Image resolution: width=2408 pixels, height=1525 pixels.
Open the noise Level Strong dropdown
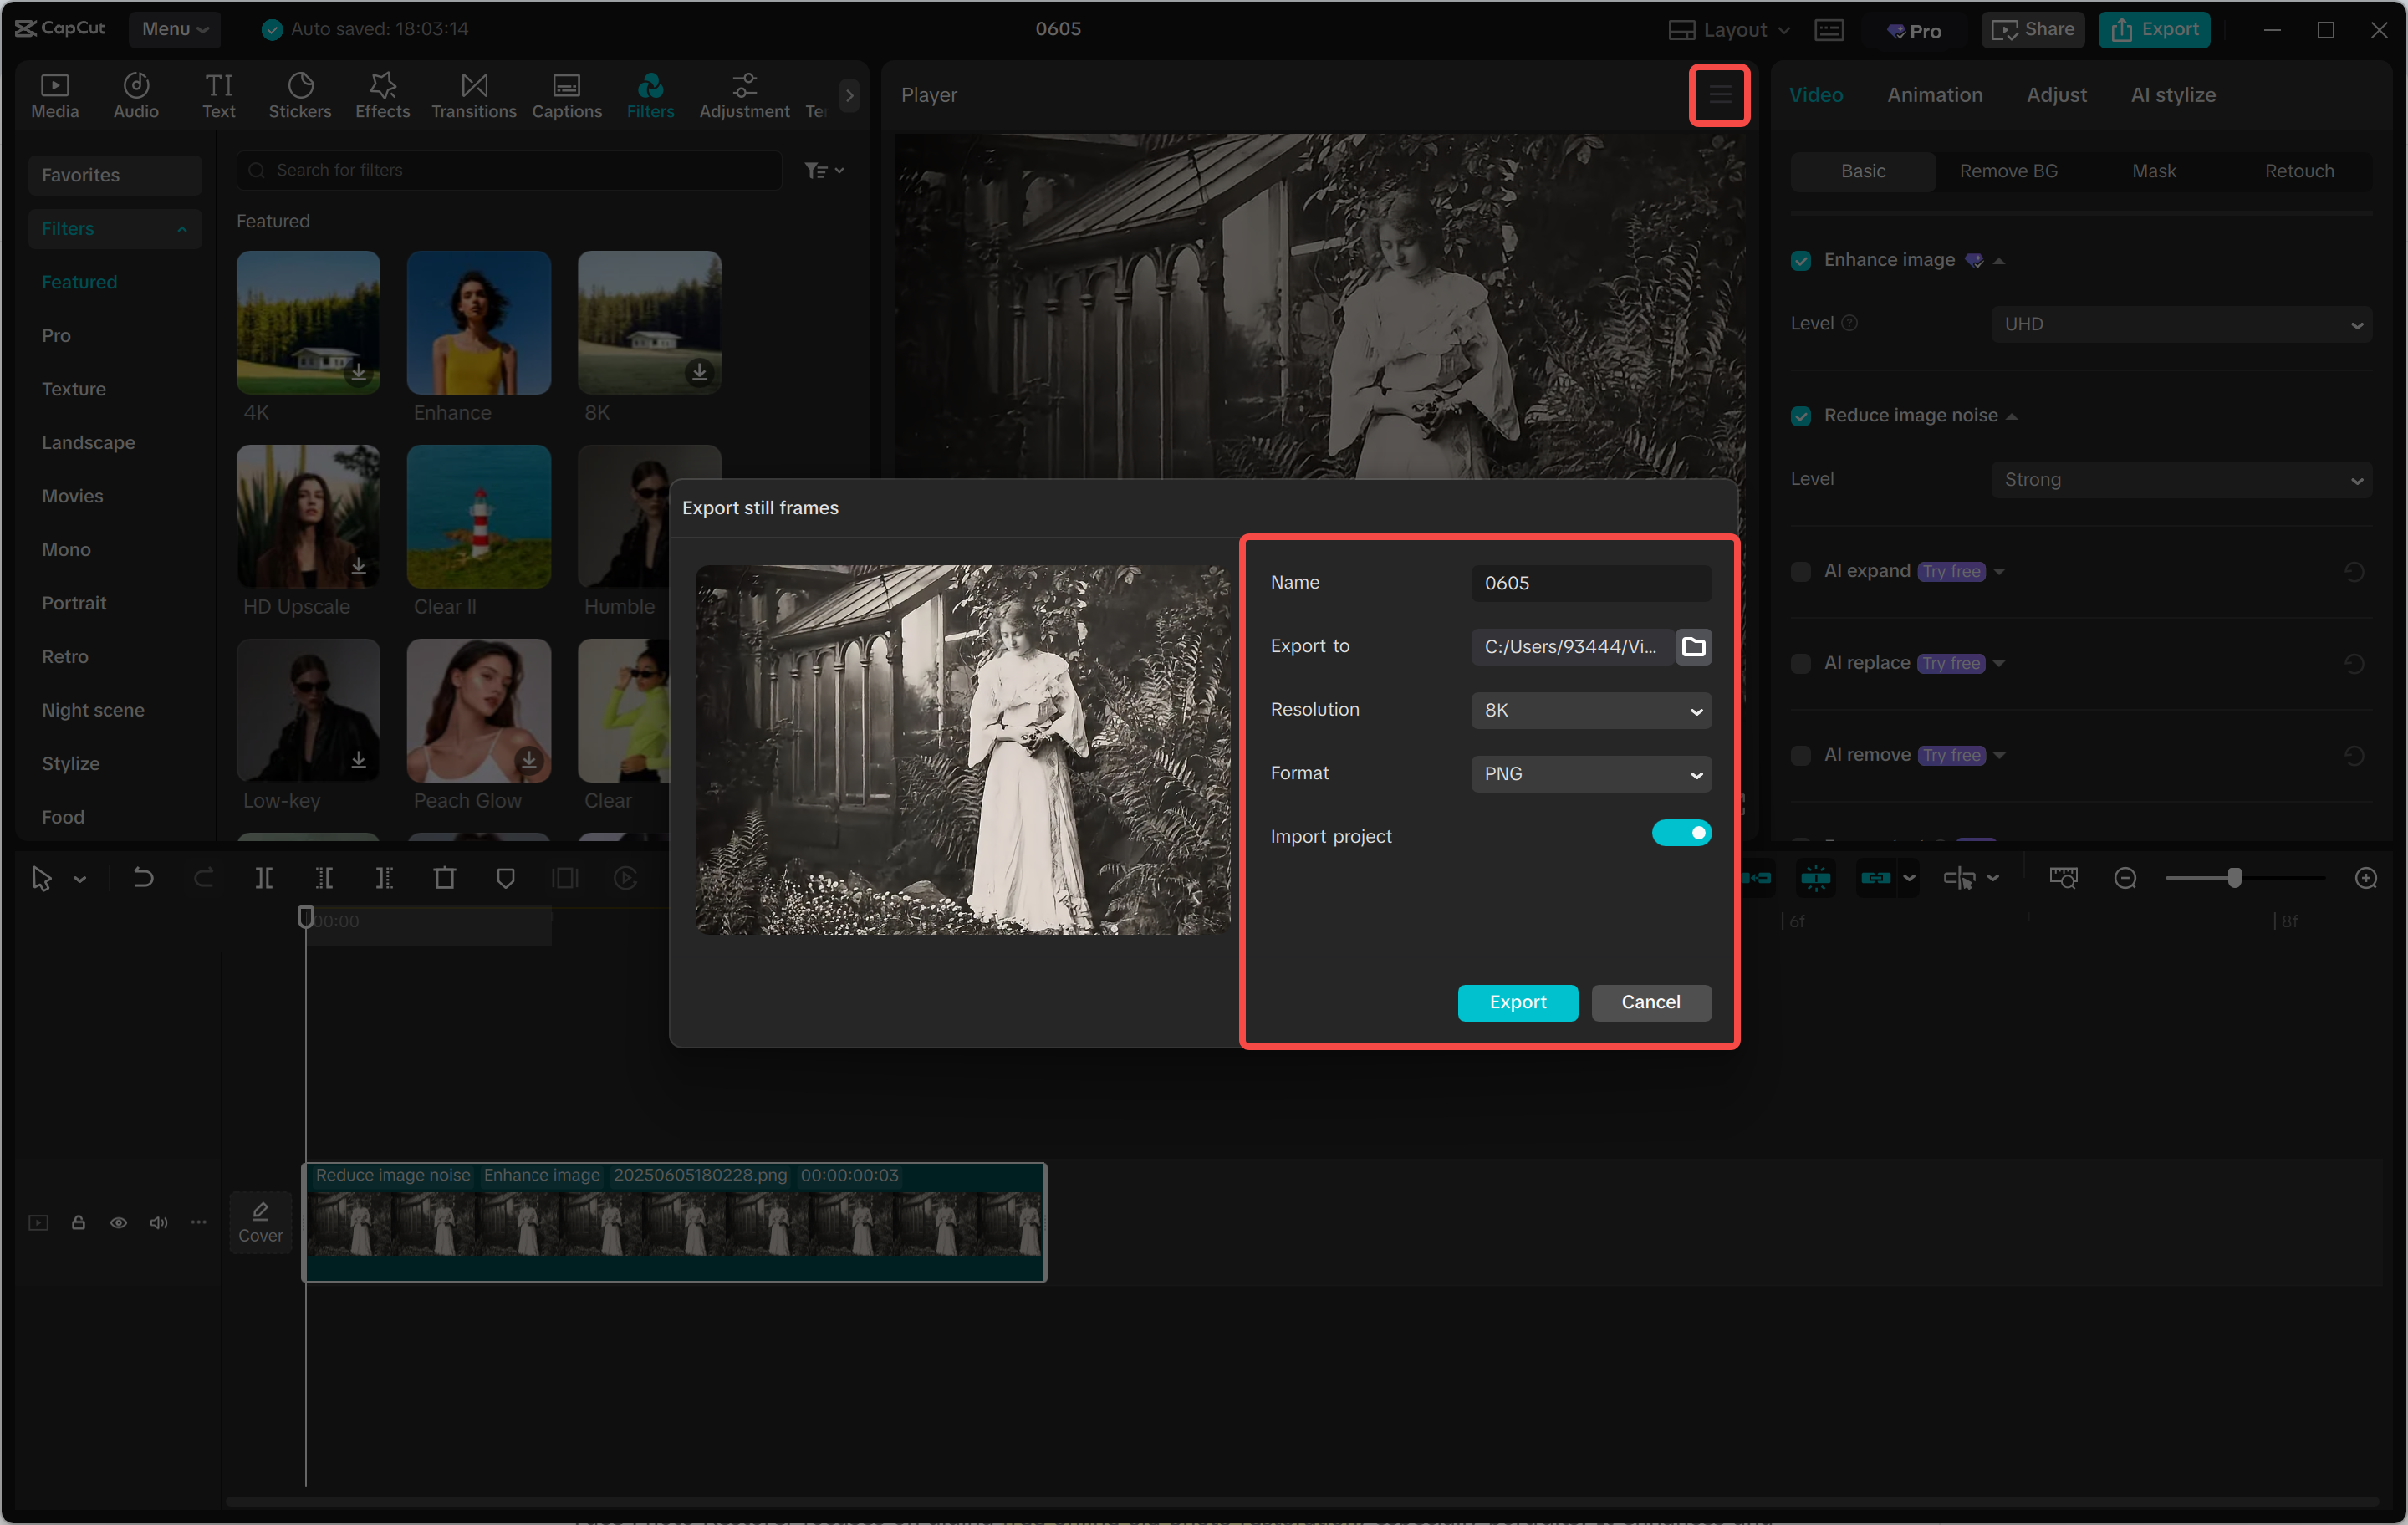(2181, 479)
